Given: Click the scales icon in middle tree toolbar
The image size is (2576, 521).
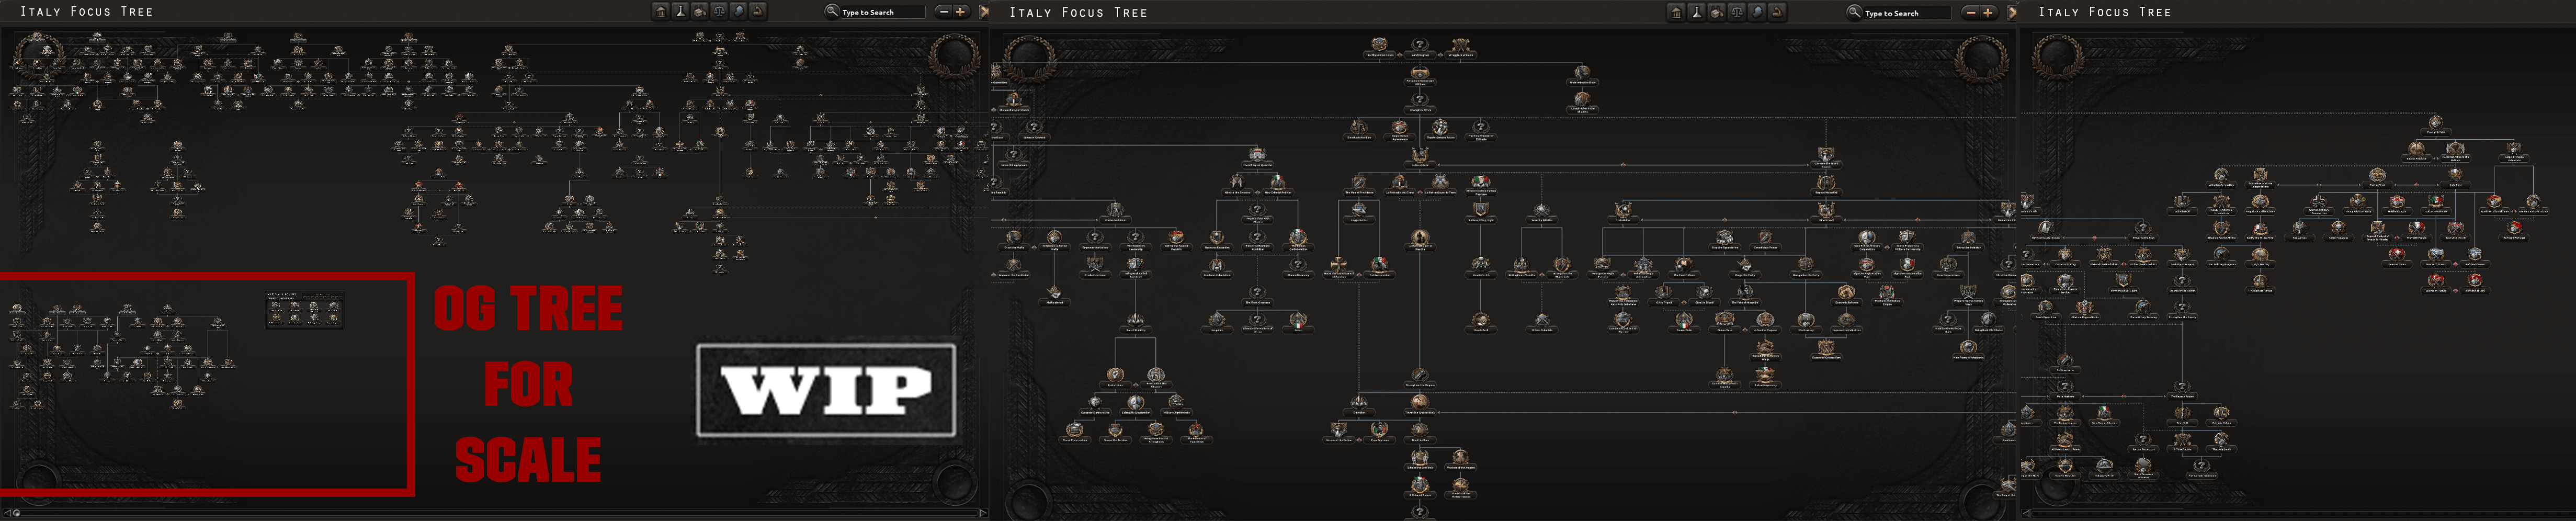Looking at the screenshot, I should pos(1736,12).
